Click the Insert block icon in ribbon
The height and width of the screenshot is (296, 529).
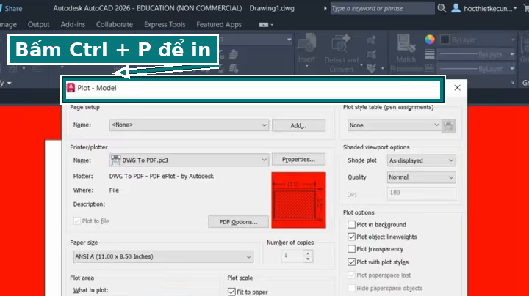pyautogui.click(x=306, y=44)
